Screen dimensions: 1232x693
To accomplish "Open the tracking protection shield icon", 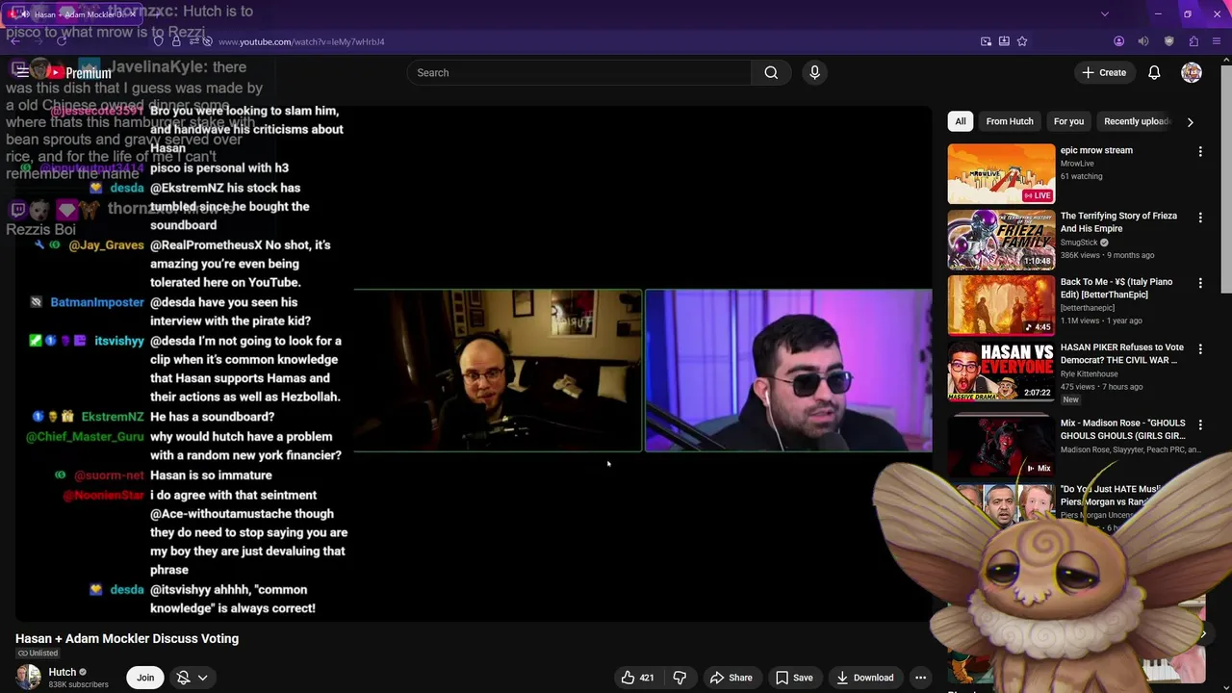I will click(x=159, y=41).
